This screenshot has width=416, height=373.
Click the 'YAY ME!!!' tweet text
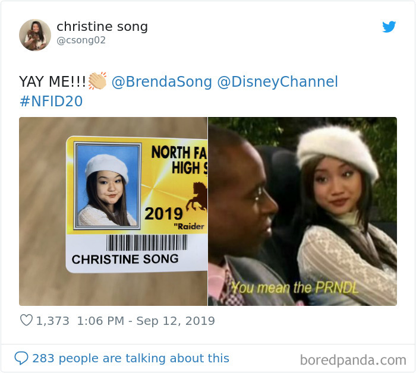pyautogui.click(x=52, y=81)
